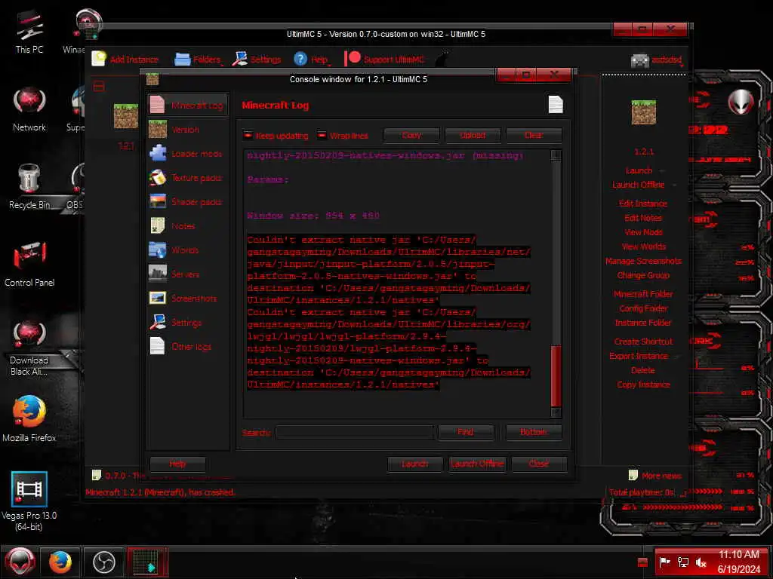The height and width of the screenshot is (579, 773).
Task: Open Loader mods puzzle icon
Action: (x=157, y=153)
